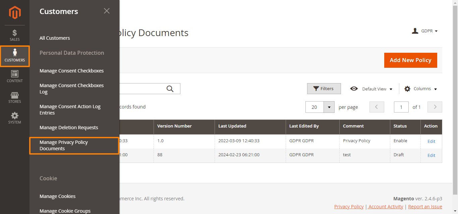The height and width of the screenshot is (214, 458).
Task: Open the Content sidebar icon
Action: 15,77
